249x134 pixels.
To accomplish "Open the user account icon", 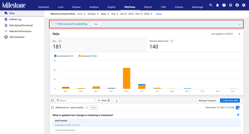I will (x=237, y=5).
